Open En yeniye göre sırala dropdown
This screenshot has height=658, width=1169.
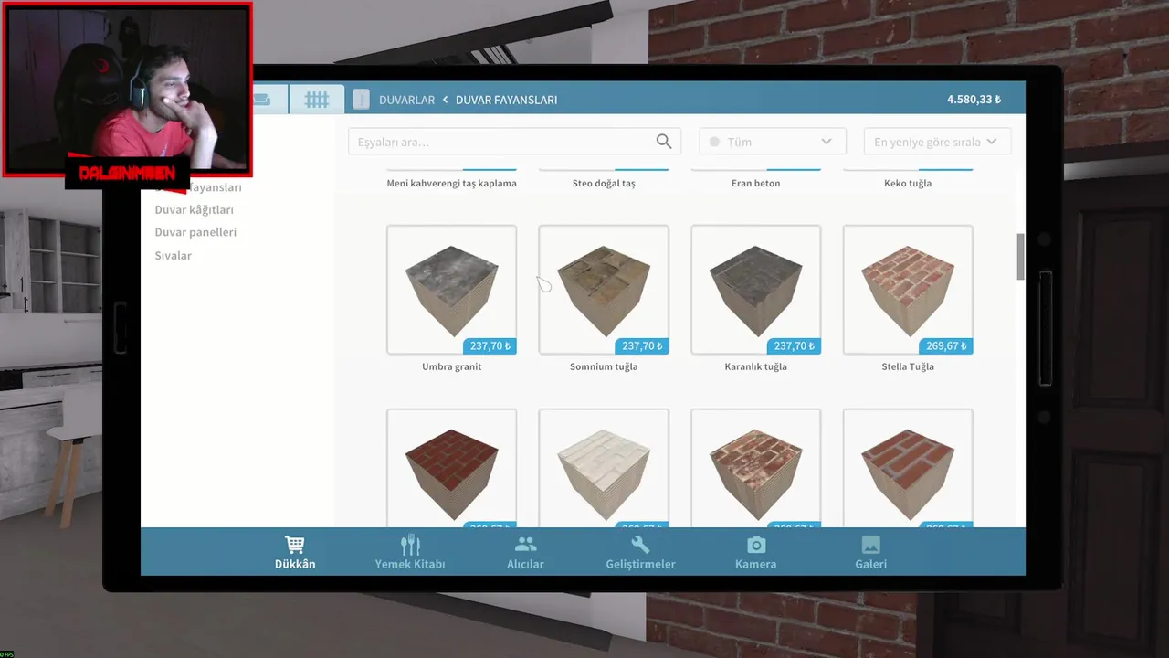point(937,142)
